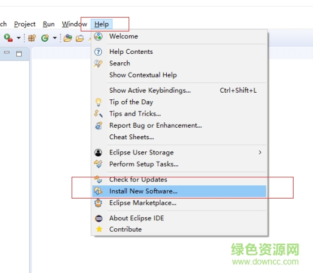Open the dropdown arrow next to run tools icon

19,38
